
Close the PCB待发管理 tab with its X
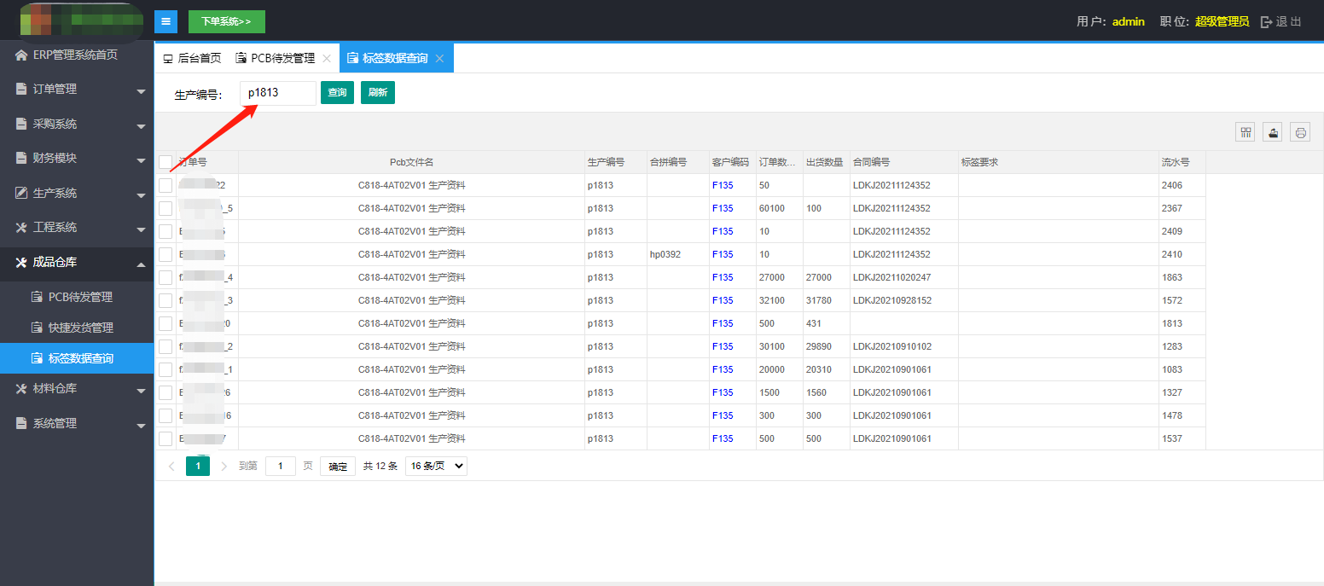(x=326, y=59)
